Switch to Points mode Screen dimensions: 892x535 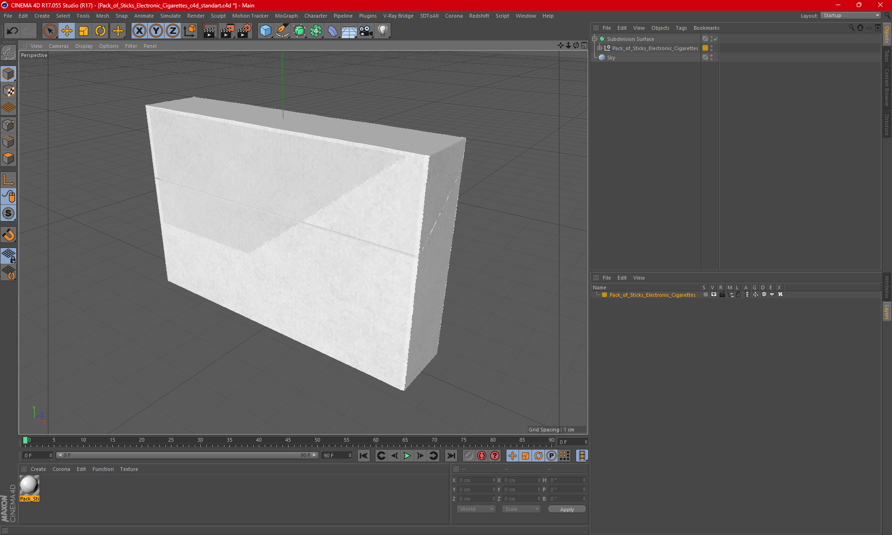(x=8, y=125)
